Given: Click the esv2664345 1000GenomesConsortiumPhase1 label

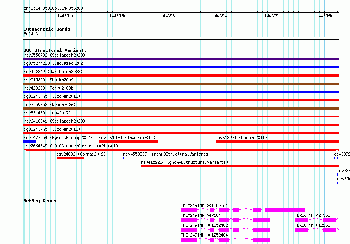Looking at the screenshot, I should click(70, 146).
